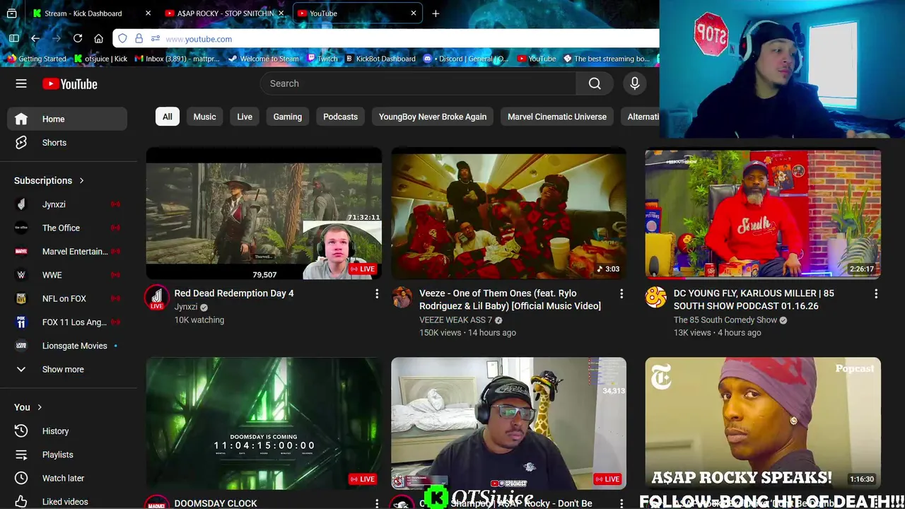Open Inbox Gmail bookmark
The height and width of the screenshot is (509, 905).
(x=177, y=59)
